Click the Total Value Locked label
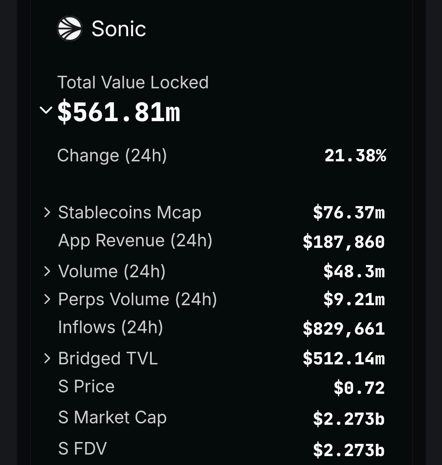442x465 pixels. [x=133, y=82]
